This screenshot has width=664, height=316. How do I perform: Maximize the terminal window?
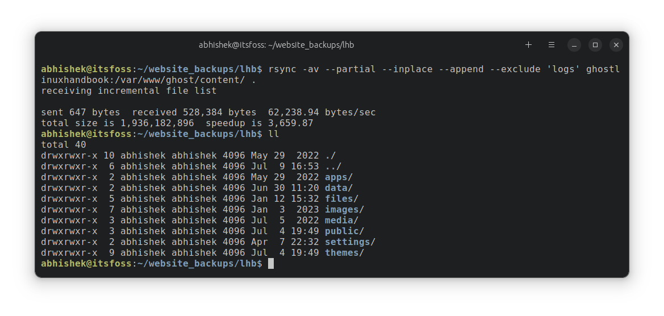pos(595,45)
